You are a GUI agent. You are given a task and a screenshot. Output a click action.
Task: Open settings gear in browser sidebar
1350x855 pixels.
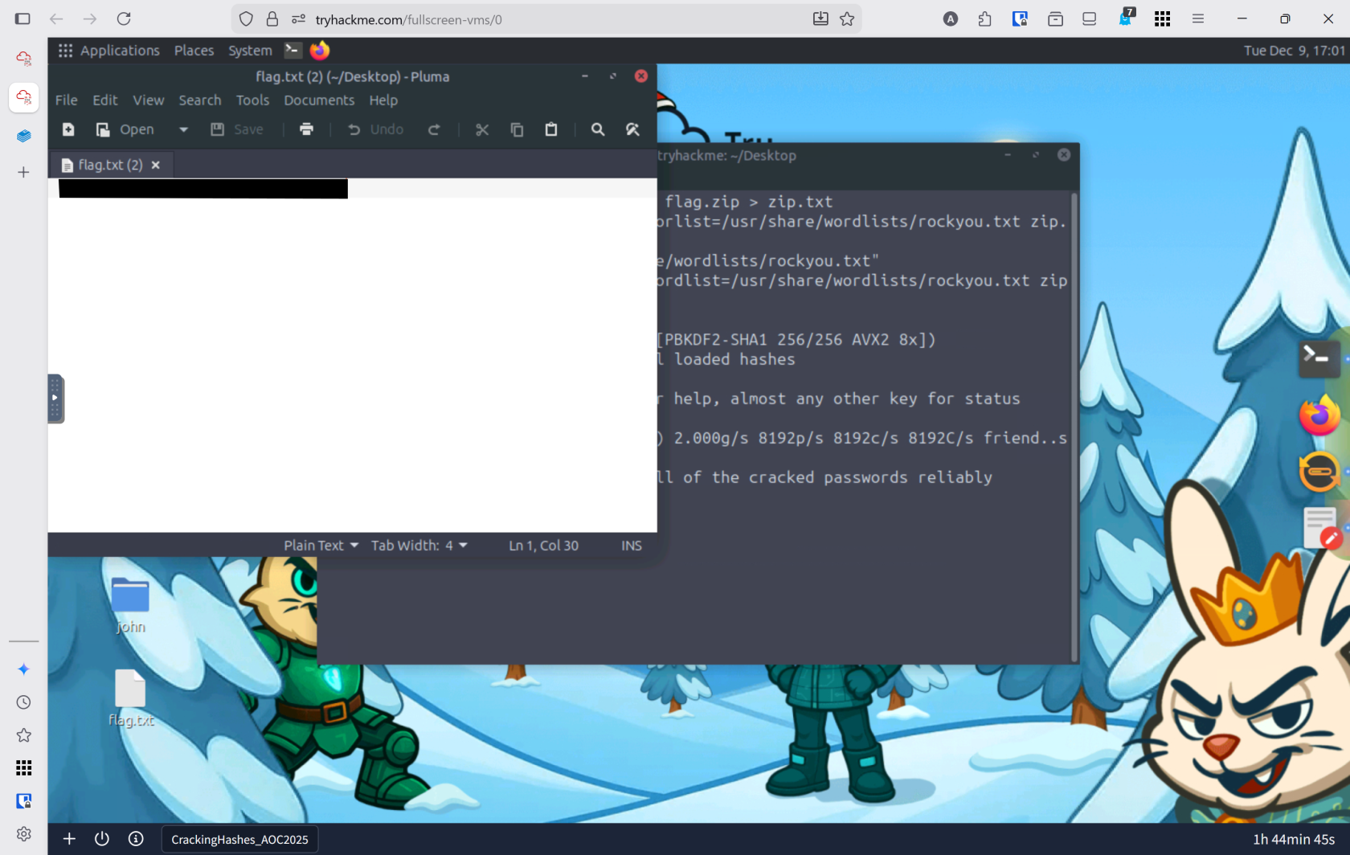tap(24, 834)
